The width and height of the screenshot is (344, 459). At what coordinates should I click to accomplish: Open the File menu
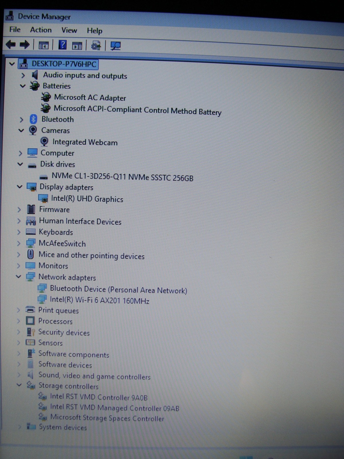pyautogui.click(x=15, y=30)
